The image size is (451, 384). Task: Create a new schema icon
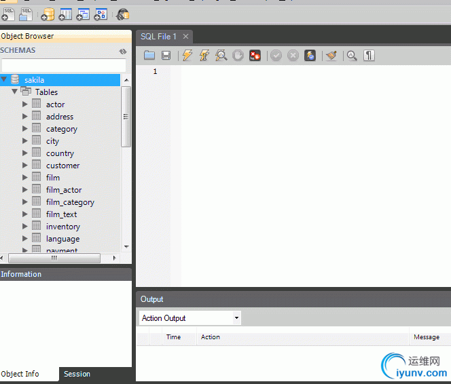tap(48, 14)
